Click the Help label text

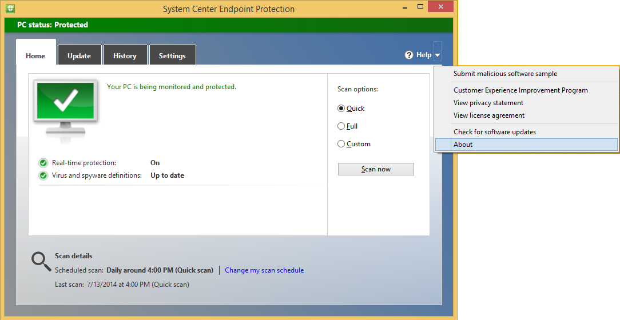point(424,55)
